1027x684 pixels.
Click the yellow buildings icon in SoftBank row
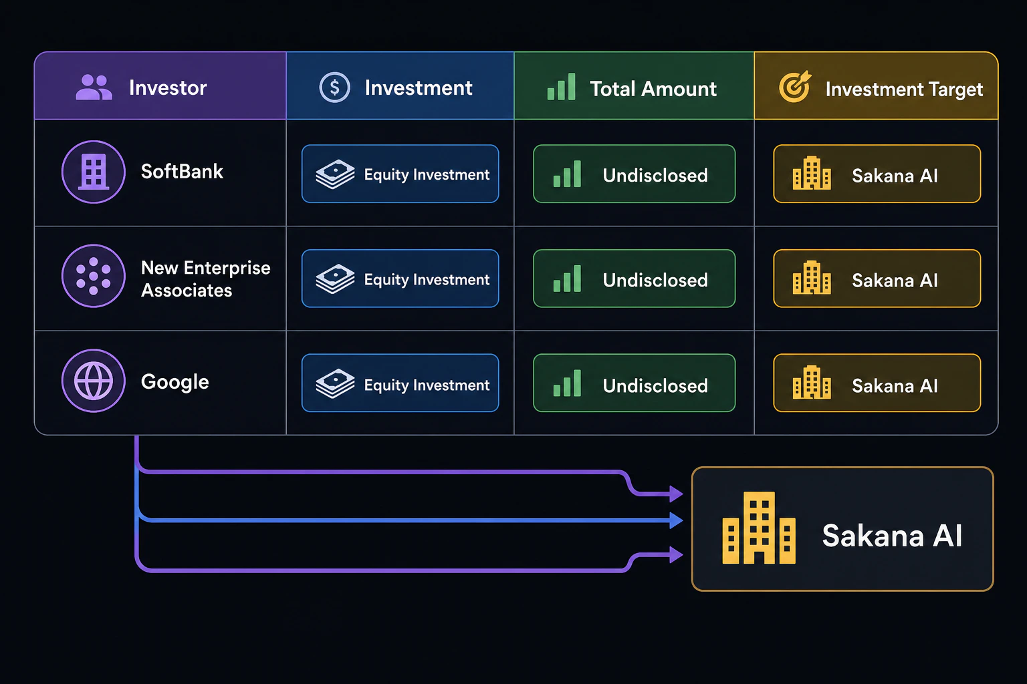(x=812, y=174)
